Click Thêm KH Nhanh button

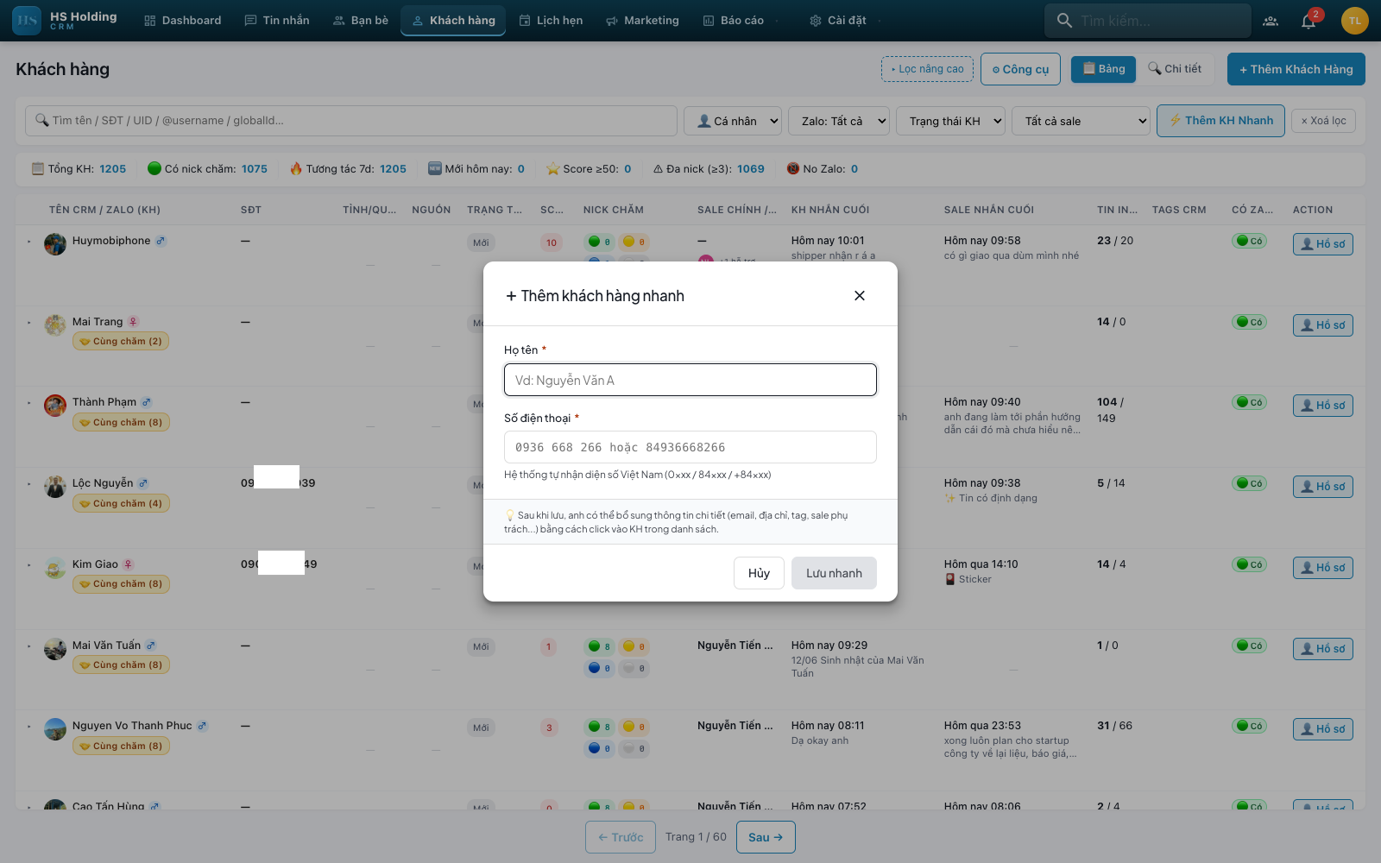coord(1220,121)
